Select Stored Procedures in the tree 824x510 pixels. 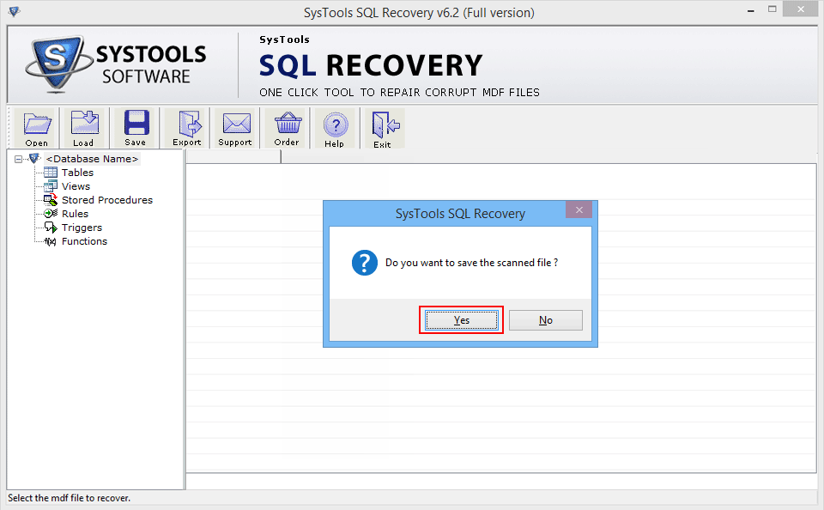(107, 200)
